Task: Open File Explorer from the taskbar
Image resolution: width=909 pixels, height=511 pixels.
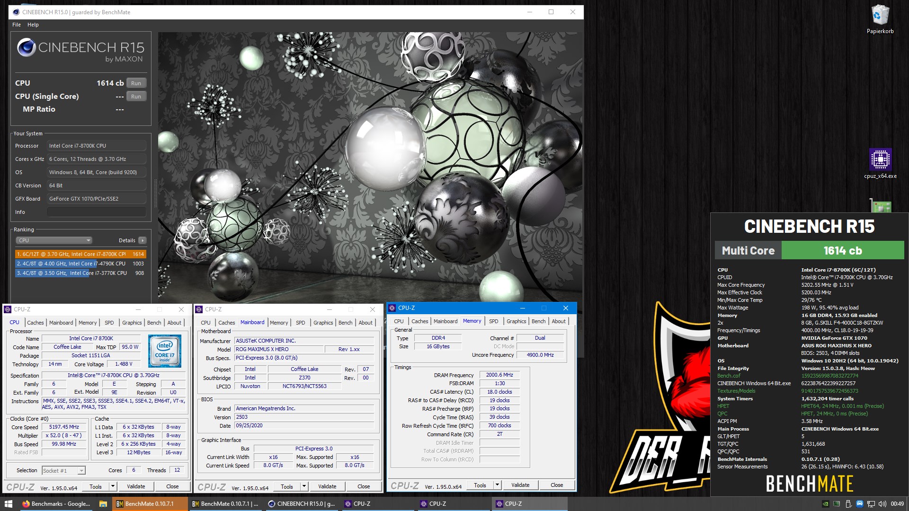Action: click(103, 504)
